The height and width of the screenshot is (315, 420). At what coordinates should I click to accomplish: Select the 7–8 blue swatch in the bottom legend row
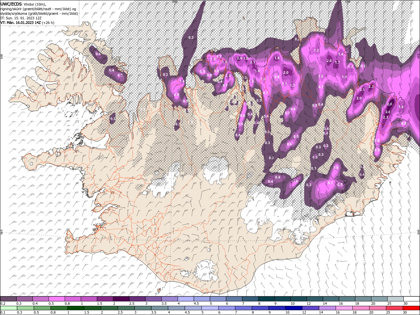point(243,308)
